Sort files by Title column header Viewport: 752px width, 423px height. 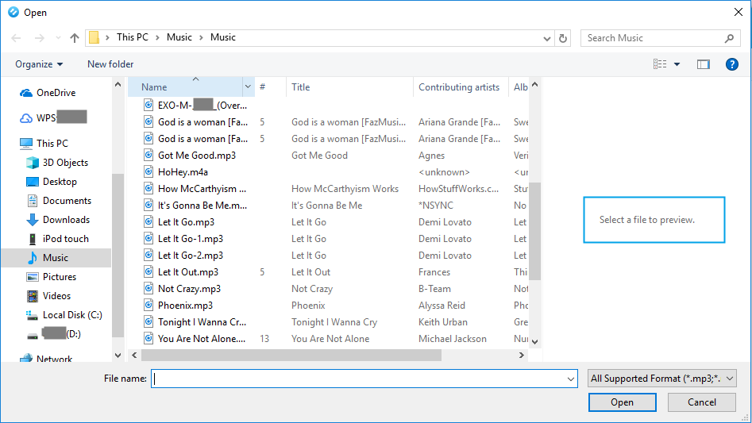(x=300, y=87)
